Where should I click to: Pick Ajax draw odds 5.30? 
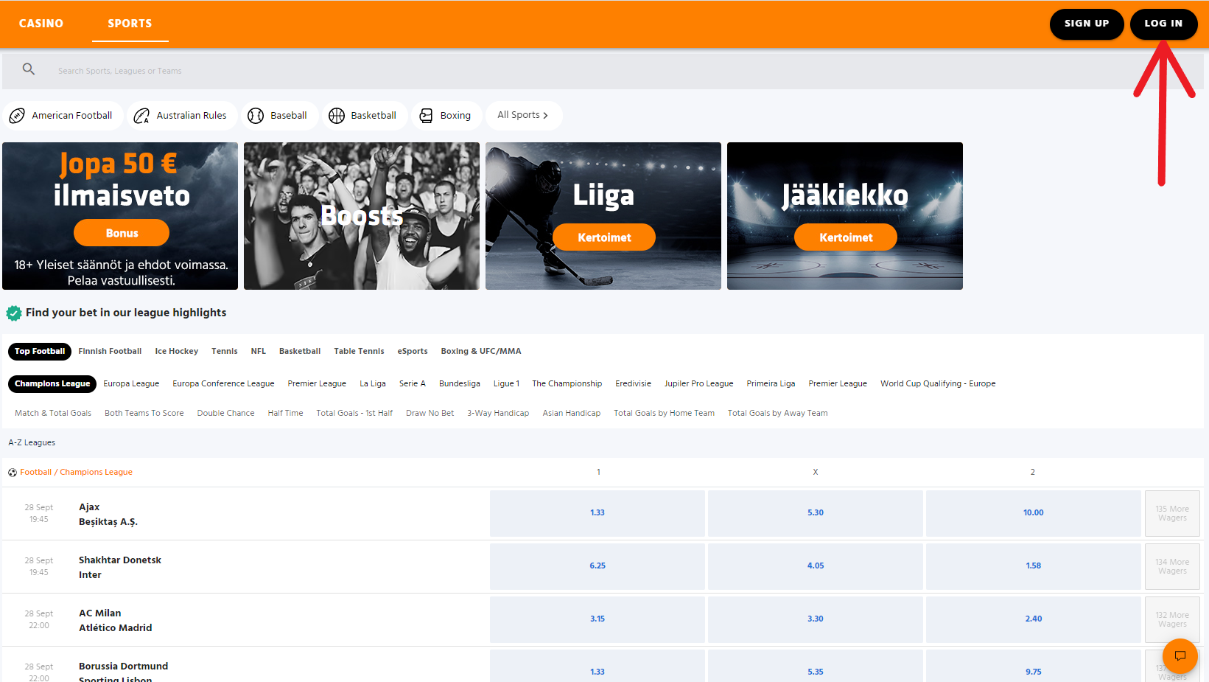pyautogui.click(x=816, y=513)
